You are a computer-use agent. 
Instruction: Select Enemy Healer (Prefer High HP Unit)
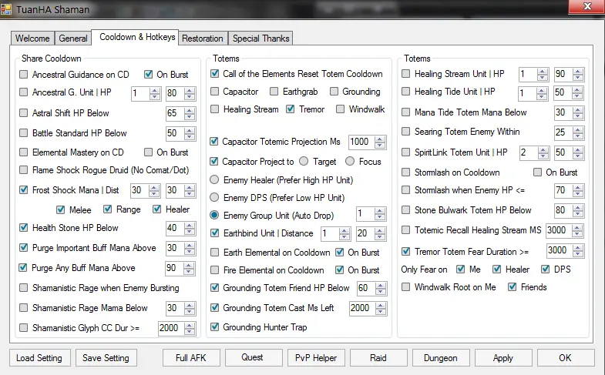point(215,179)
